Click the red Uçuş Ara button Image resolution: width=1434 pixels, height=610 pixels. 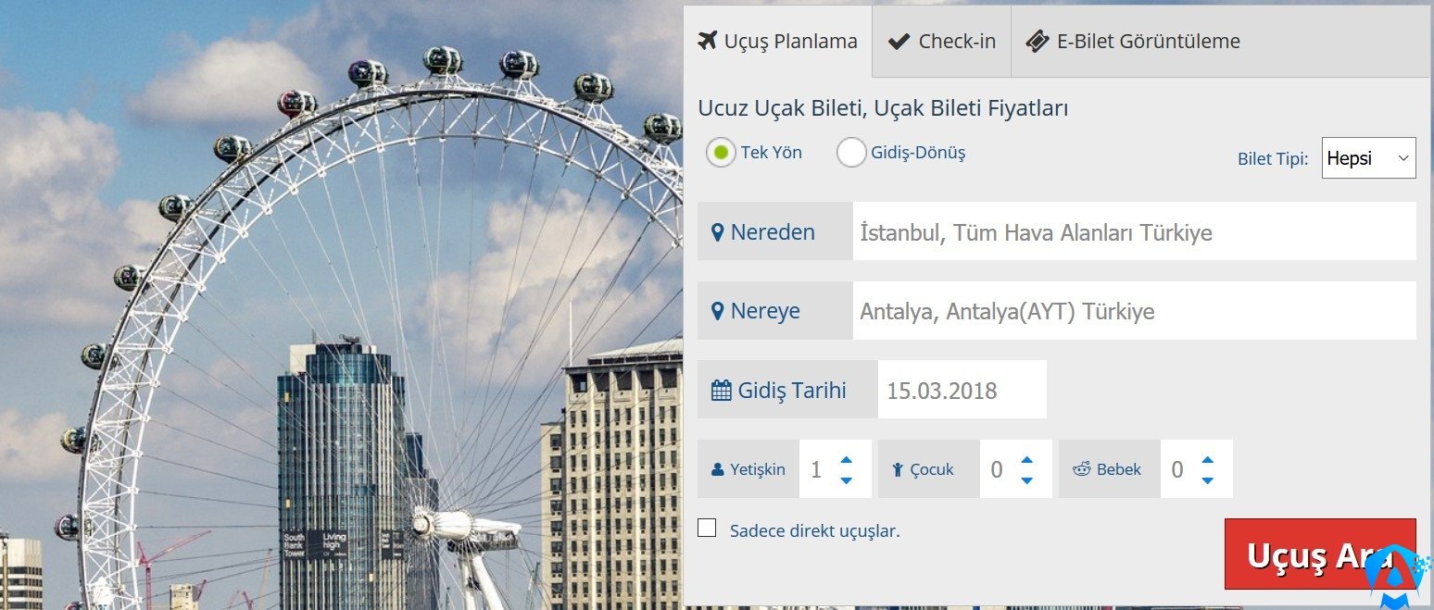1320,554
